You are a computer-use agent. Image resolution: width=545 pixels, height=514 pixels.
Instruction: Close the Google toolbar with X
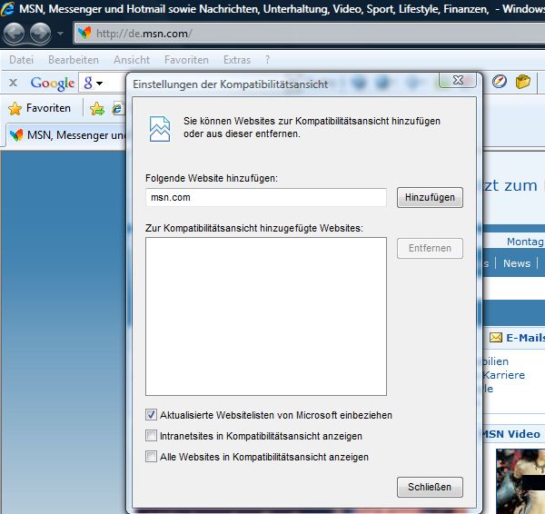(14, 83)
